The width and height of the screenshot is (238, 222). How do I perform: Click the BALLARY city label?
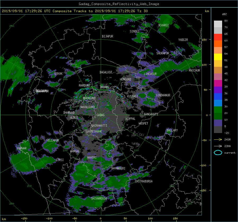click(172, 130)
